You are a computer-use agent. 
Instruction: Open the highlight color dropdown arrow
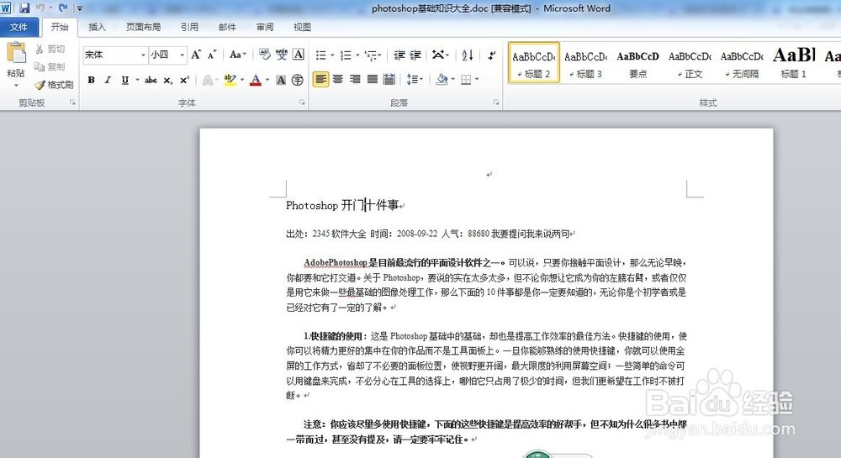coord(242,81)
